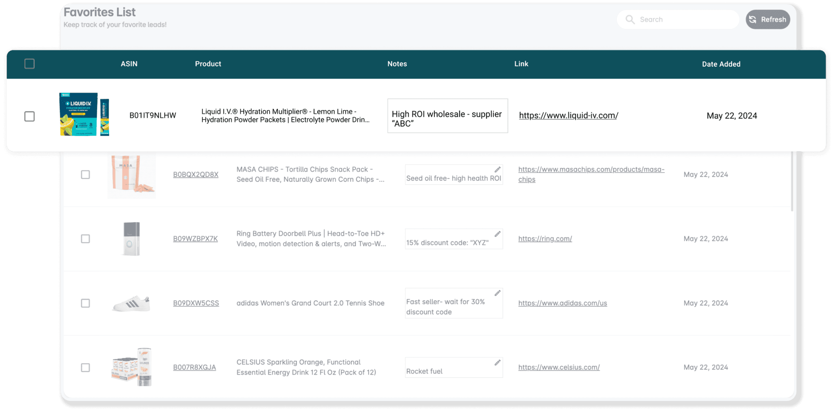Check the CELSIUS row checkbox

tap(85, 367)
